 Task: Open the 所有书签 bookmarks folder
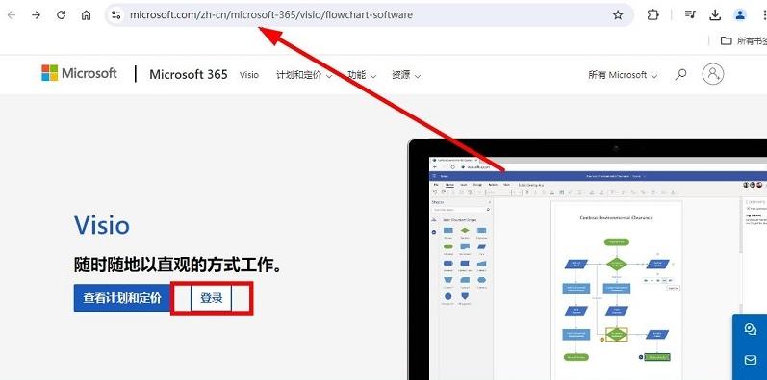pyautogui.click(x=744, y=41)
